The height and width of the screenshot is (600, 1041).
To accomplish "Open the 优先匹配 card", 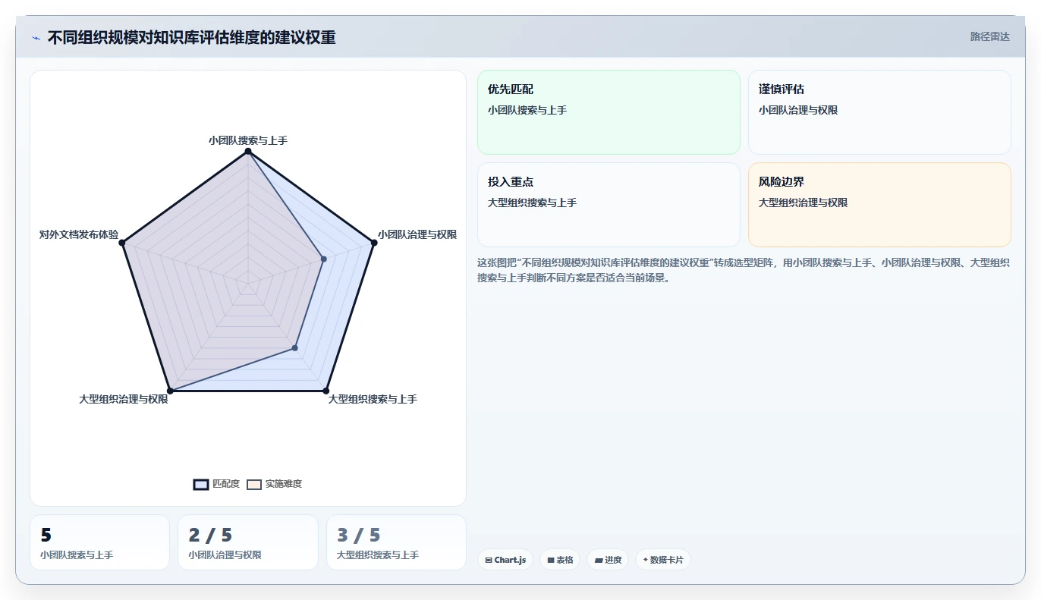I will tap(609, 112).
